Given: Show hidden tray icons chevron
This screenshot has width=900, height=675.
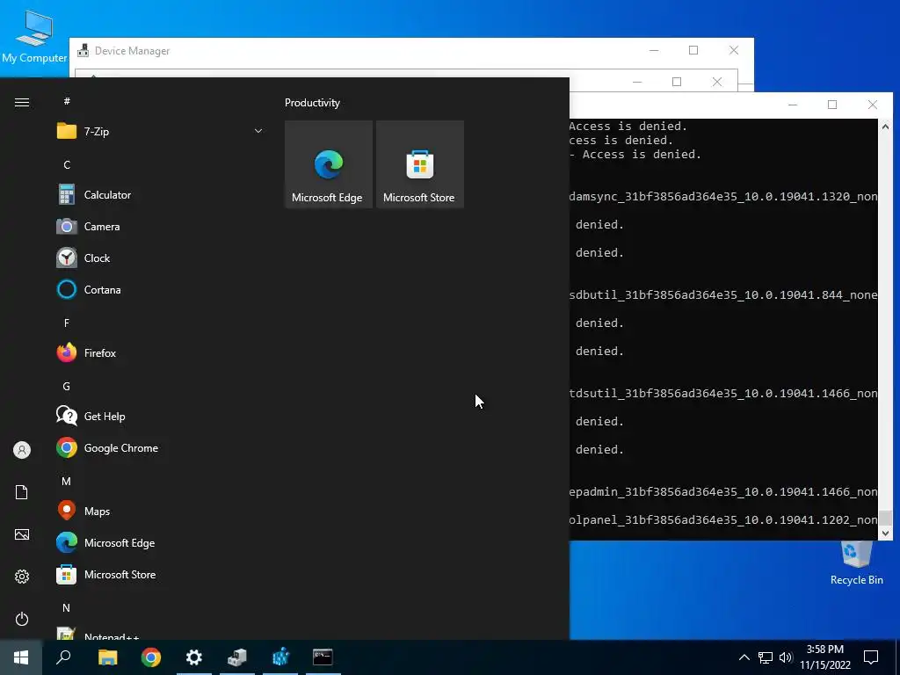Looking at the screenshot, I should tap(744, 657).
